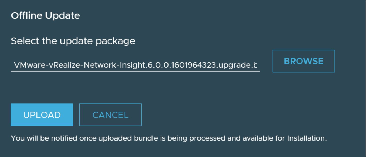This screenshot has width=366, height=157.
Task: Hit the blue UPLOAD button
Action: pos(42,115)
